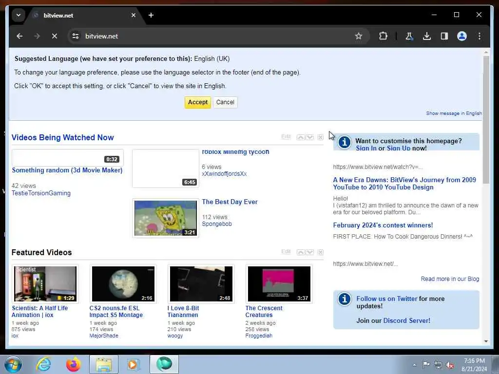
Task: Launch Firefox from taskbar
Action: [x=74, y=364]
